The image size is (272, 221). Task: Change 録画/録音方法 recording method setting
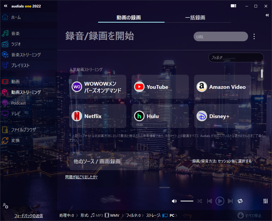click(x=222, y=161)
